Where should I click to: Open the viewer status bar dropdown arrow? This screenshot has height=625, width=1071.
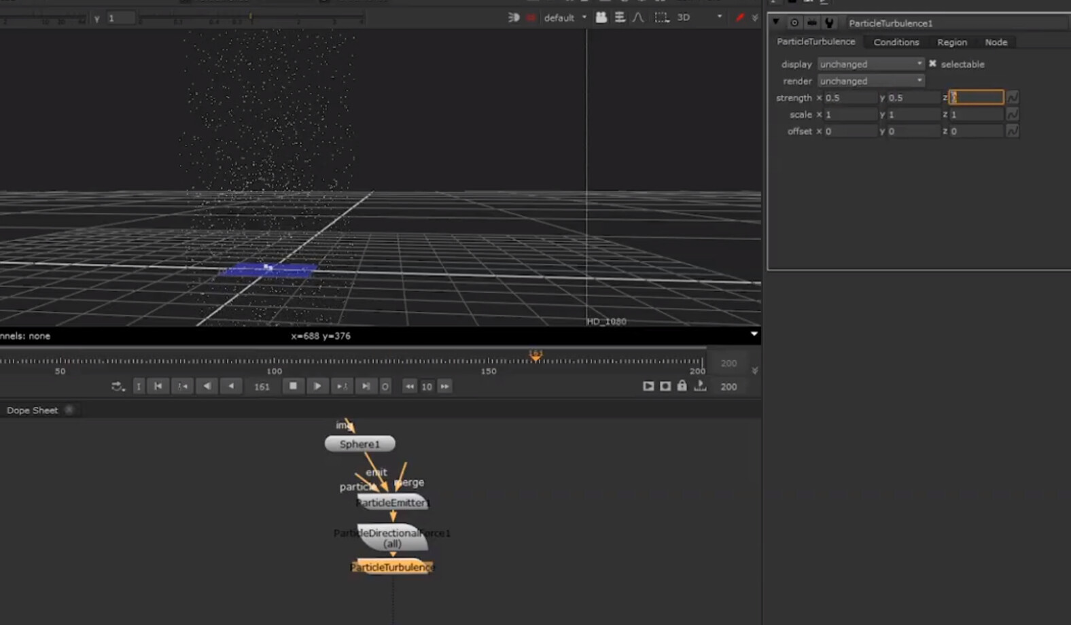(754, 334)
